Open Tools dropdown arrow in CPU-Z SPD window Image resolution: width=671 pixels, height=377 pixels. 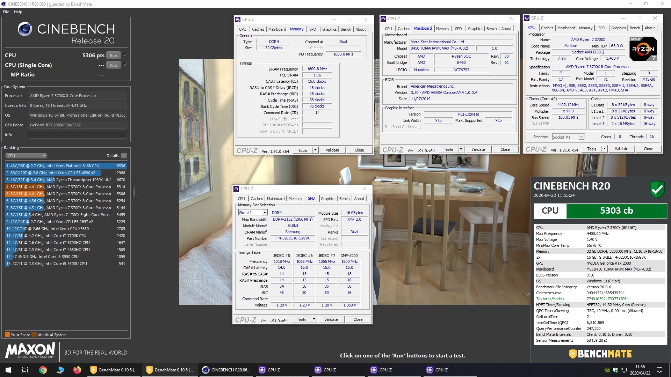coord(314,319)
